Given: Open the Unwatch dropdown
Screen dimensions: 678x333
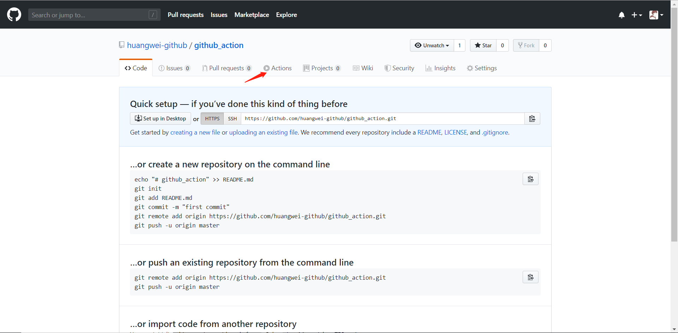Looking at the screenshot, I should click(x=432, y=45).
